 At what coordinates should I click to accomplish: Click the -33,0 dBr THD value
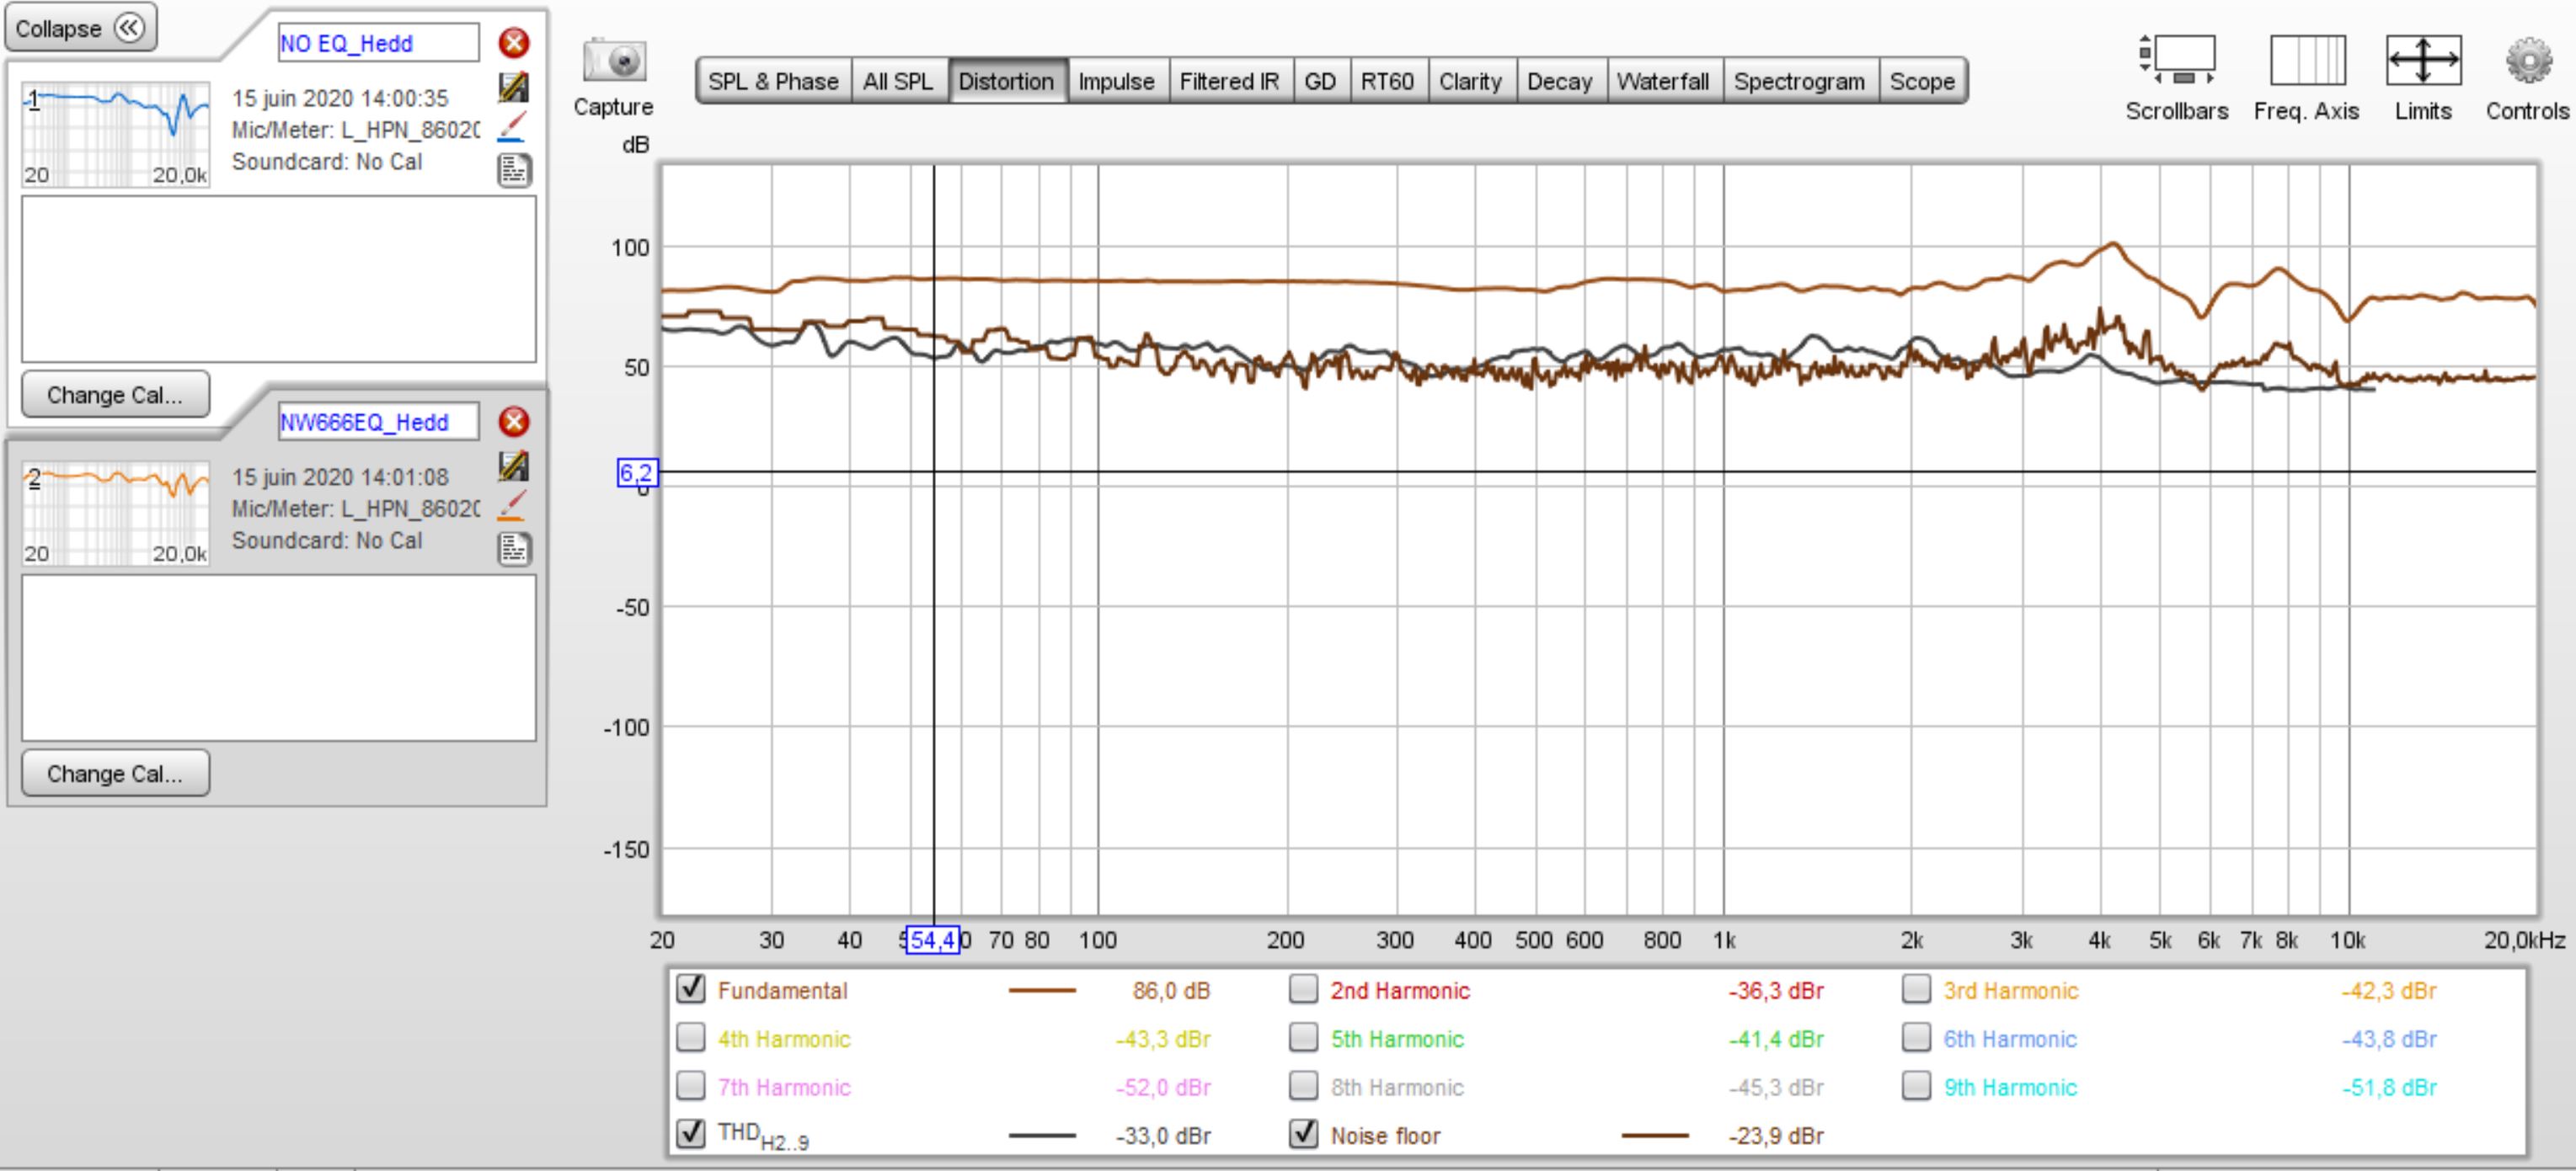coord(1163,1136)
